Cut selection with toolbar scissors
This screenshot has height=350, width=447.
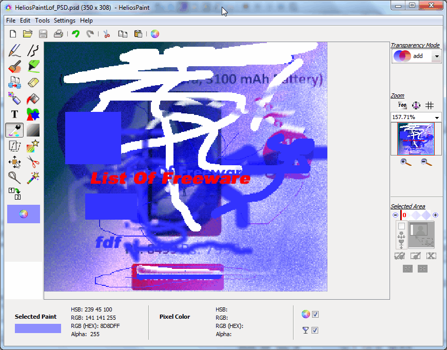click(107, 34)
